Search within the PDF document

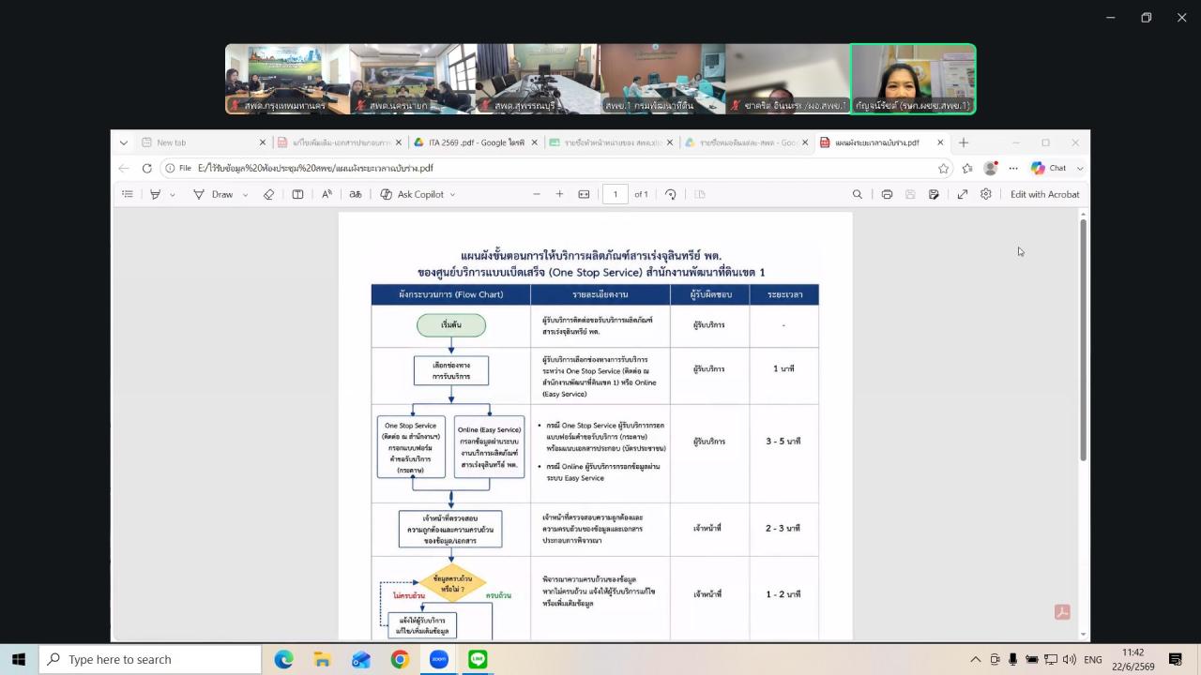pos(857,194)
